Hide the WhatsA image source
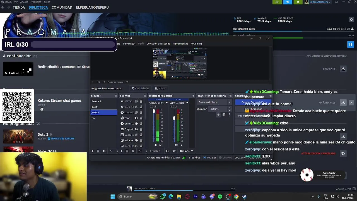 click(x=136, y=140)
